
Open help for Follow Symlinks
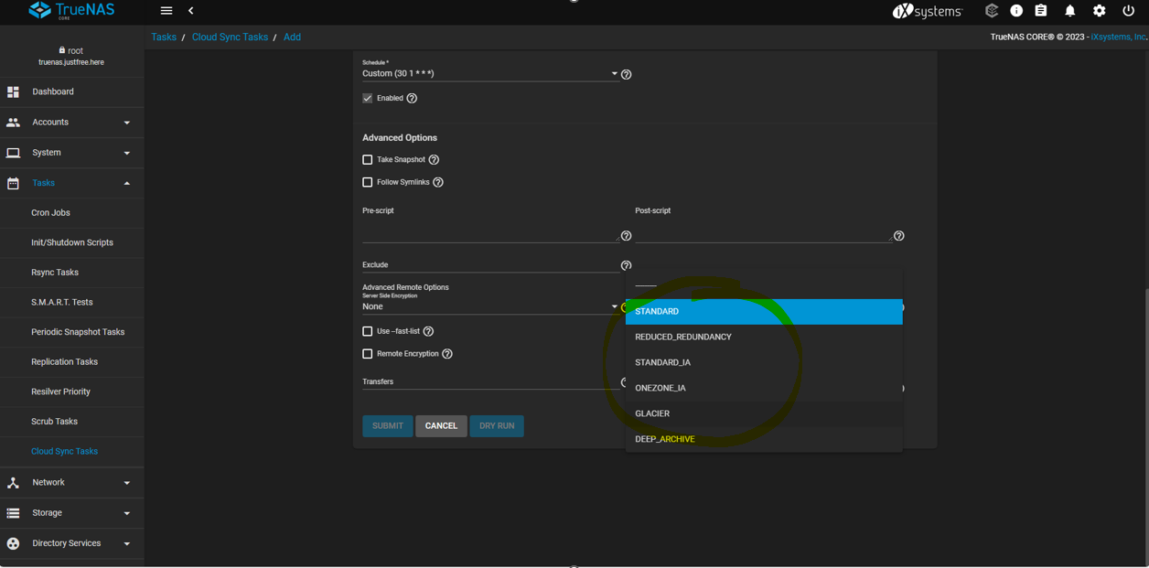(438, 182)
